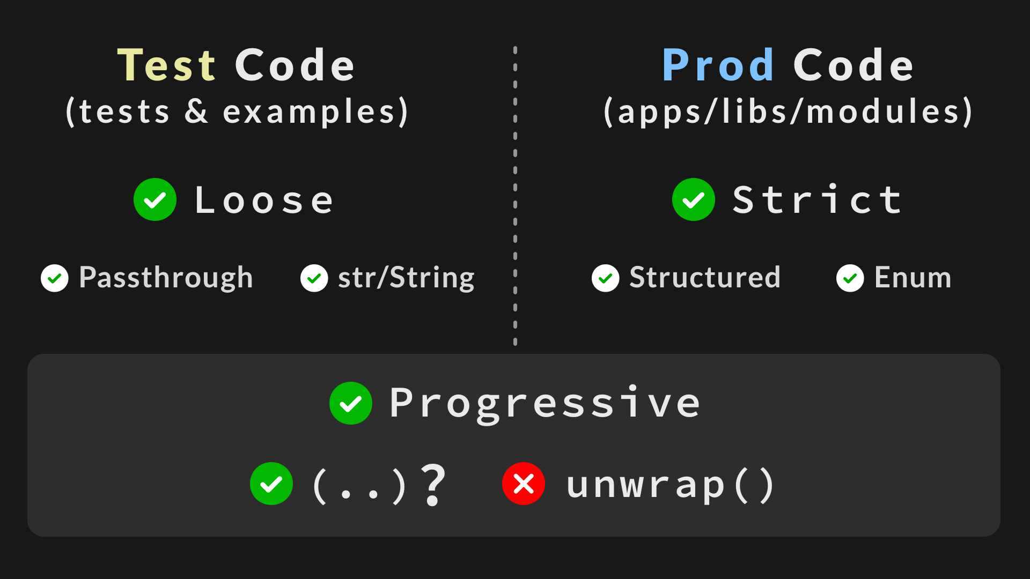Click the Passthrough label
The width and height of the screenshot is (1030, 579).
pyautogui.click(x=166, y=278)
